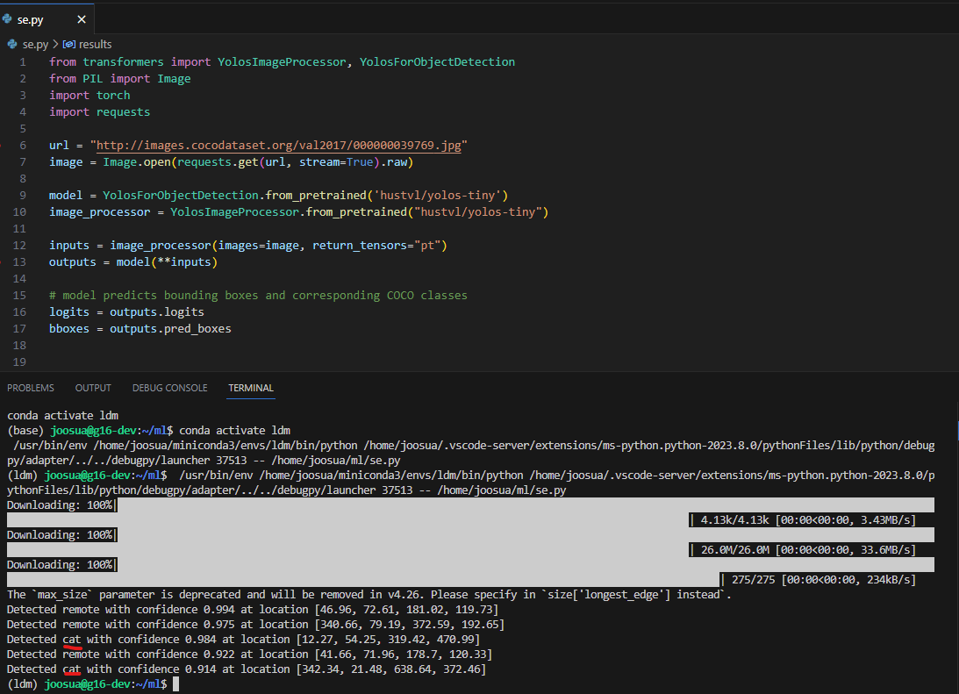
Task: Click line number 13 in the gutter
Action: (x=19, y=261)
